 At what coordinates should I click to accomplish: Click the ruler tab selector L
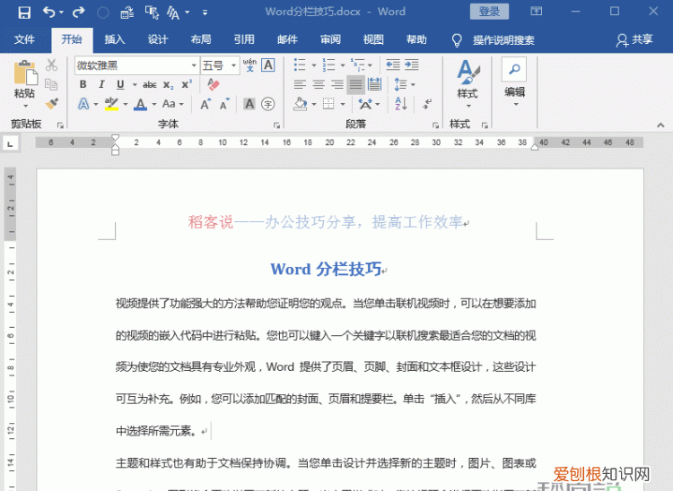[x=10, y=143]
